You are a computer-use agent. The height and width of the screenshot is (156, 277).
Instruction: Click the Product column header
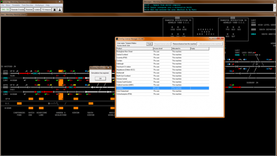pyautogui.click(x=135, y=49)
